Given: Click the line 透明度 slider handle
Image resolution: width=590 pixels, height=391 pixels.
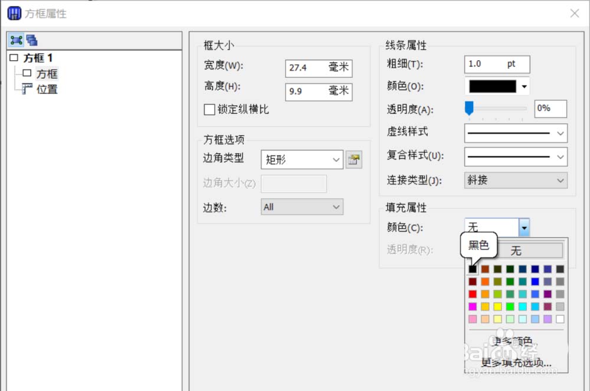Looking at the screenshot, I should (x=469, y=107).
